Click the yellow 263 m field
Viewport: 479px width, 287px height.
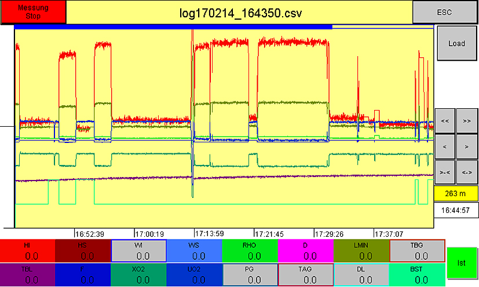(456, 194)
